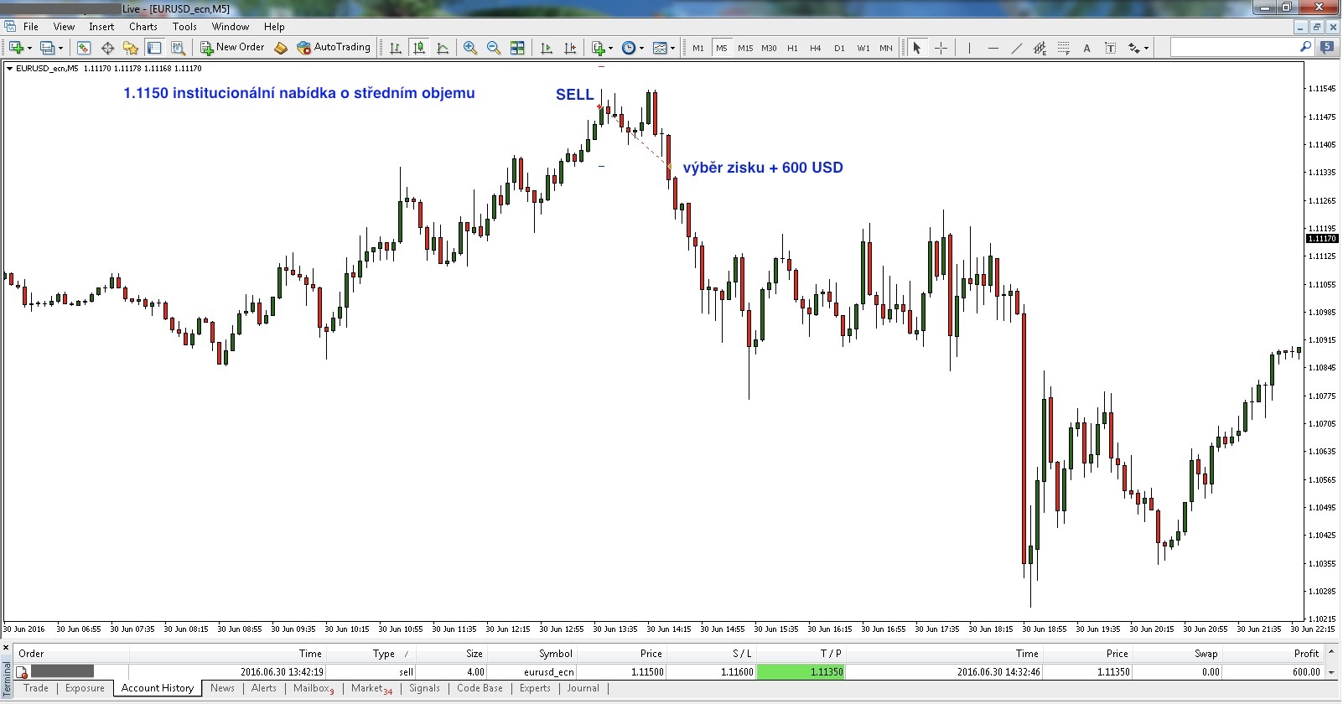Select the equidistant channel tool
The height and width of the screenshot is (704, 1343).
click(1040, 48)
